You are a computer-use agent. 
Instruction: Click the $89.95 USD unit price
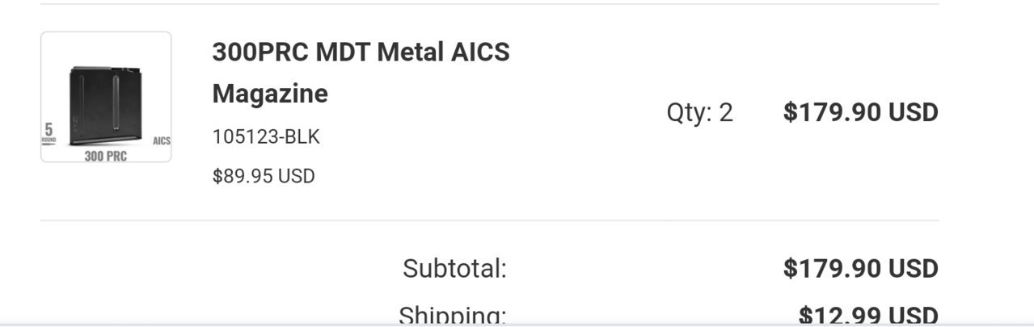click(x=264, y=176)
